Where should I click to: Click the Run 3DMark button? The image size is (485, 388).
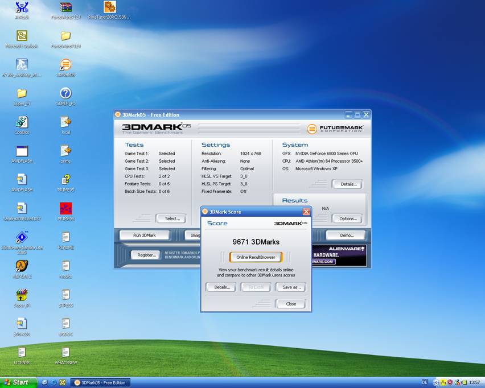145,236
